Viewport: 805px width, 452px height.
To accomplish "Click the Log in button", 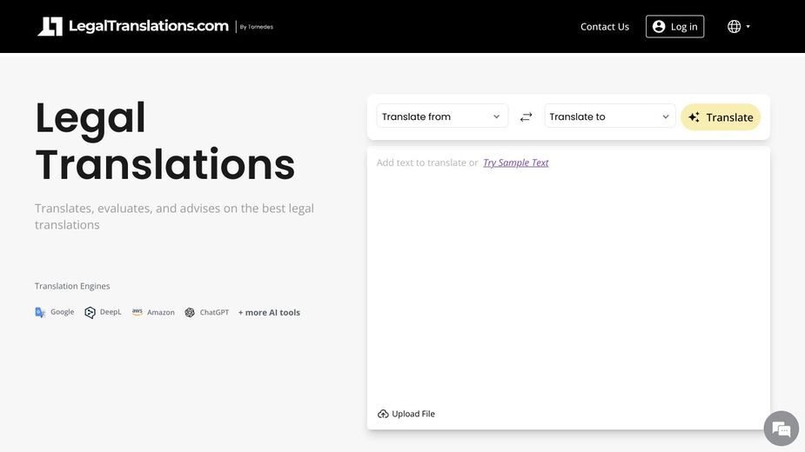I will pyautogui.click(x=674, y=27).
